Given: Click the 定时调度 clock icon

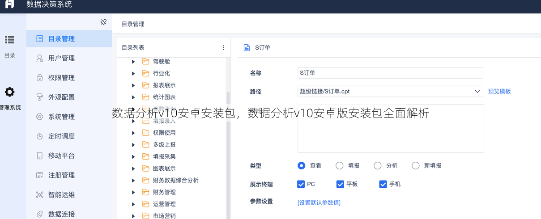Looking at the screenshot, I should (39, 136).
